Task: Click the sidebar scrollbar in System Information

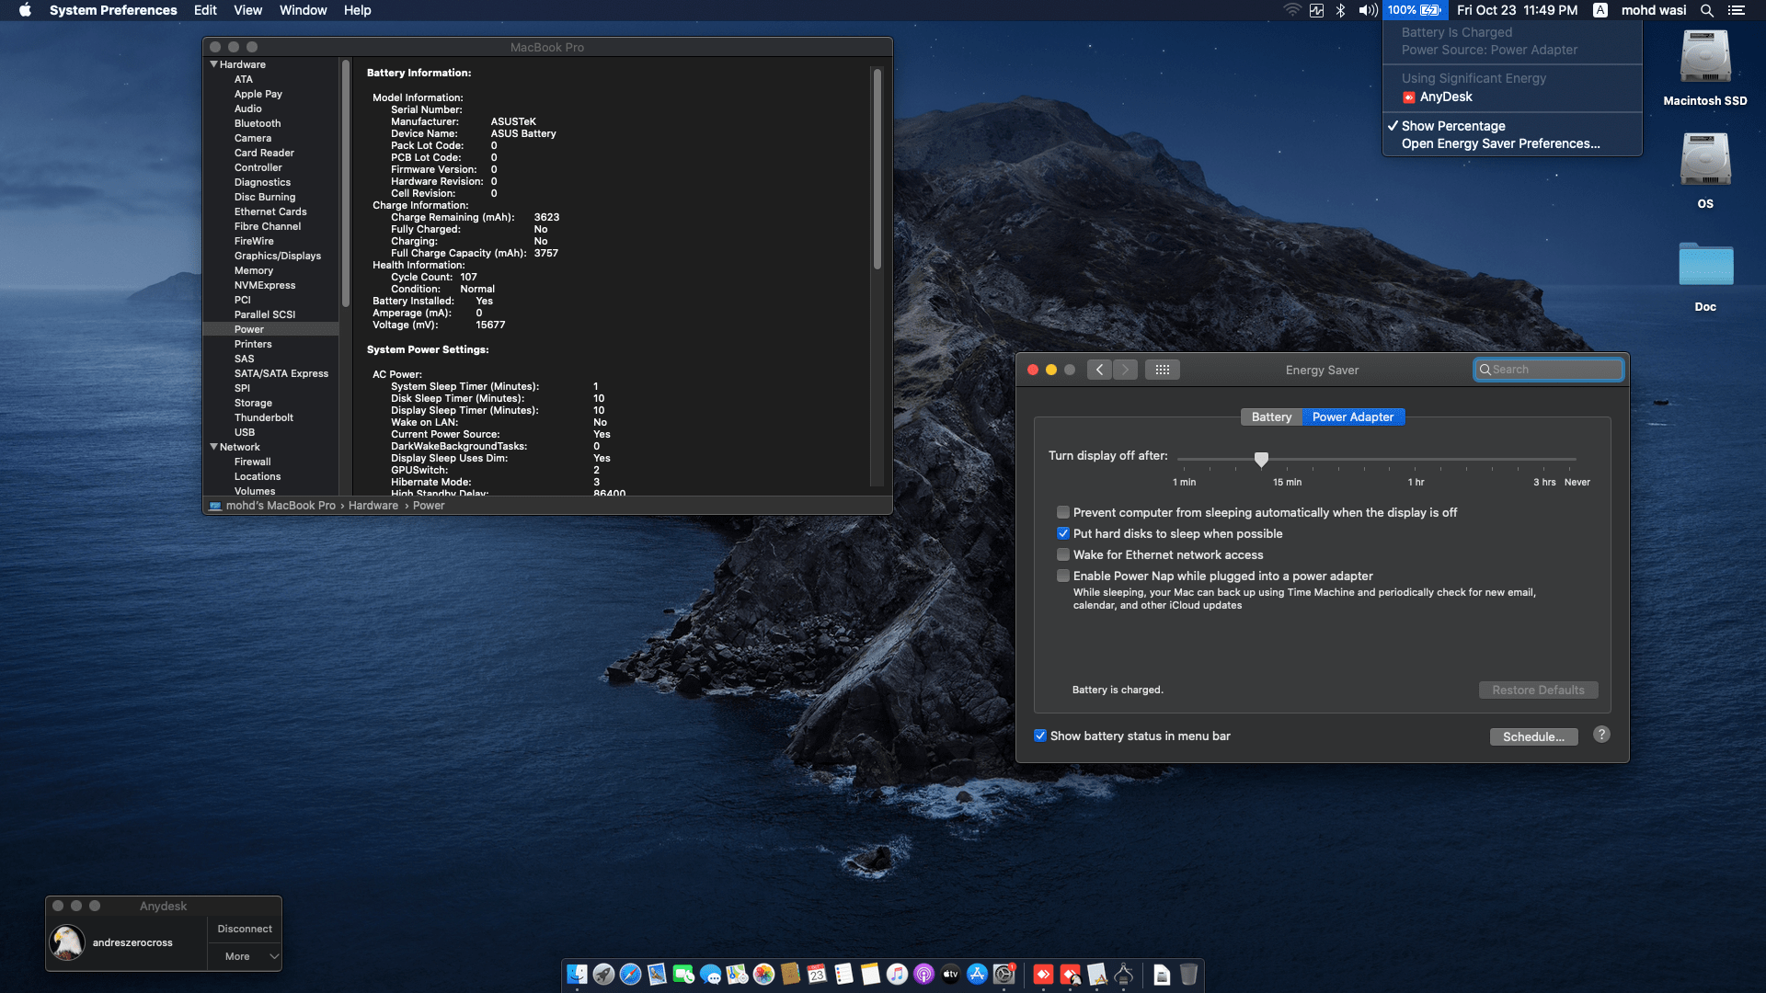Action: pos(346,184)
